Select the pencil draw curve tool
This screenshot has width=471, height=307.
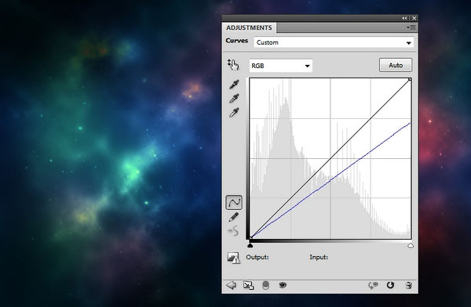tap(234, 217)
